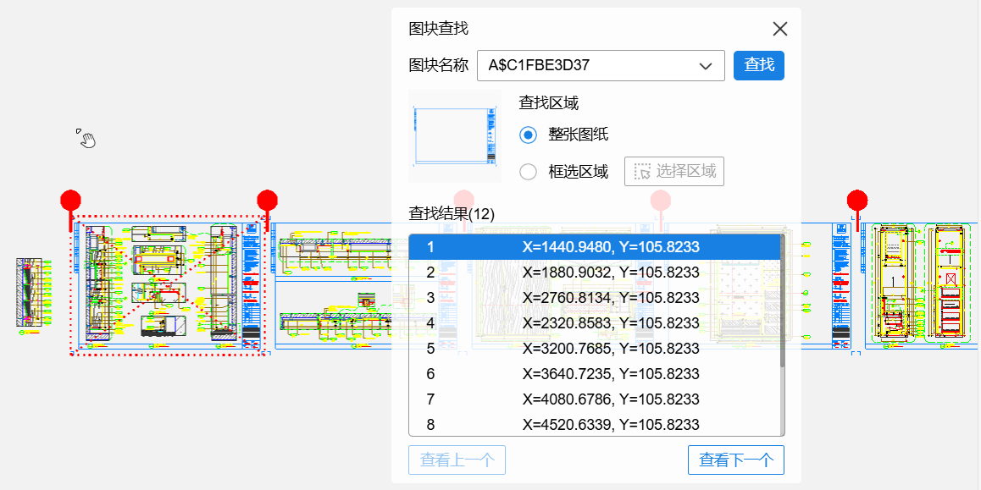Click the red pin marker right of the dialog

[x=857, y=201]
